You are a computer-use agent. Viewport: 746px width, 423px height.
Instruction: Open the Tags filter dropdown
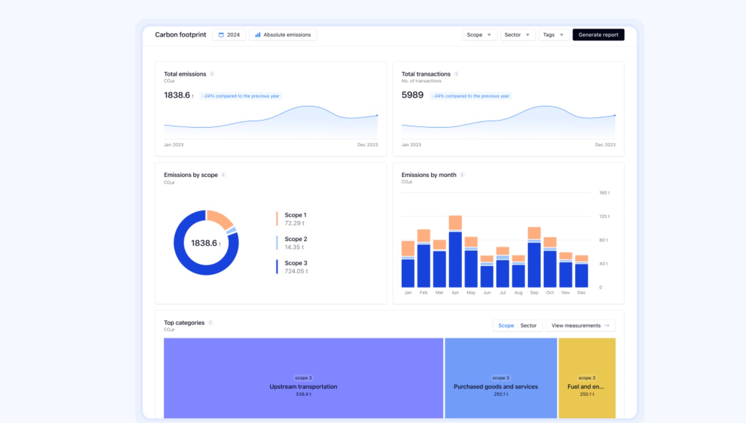tap(553, 35)
